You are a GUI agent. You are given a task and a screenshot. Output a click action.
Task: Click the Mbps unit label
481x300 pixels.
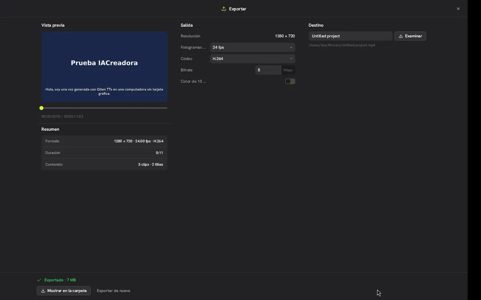288,70
